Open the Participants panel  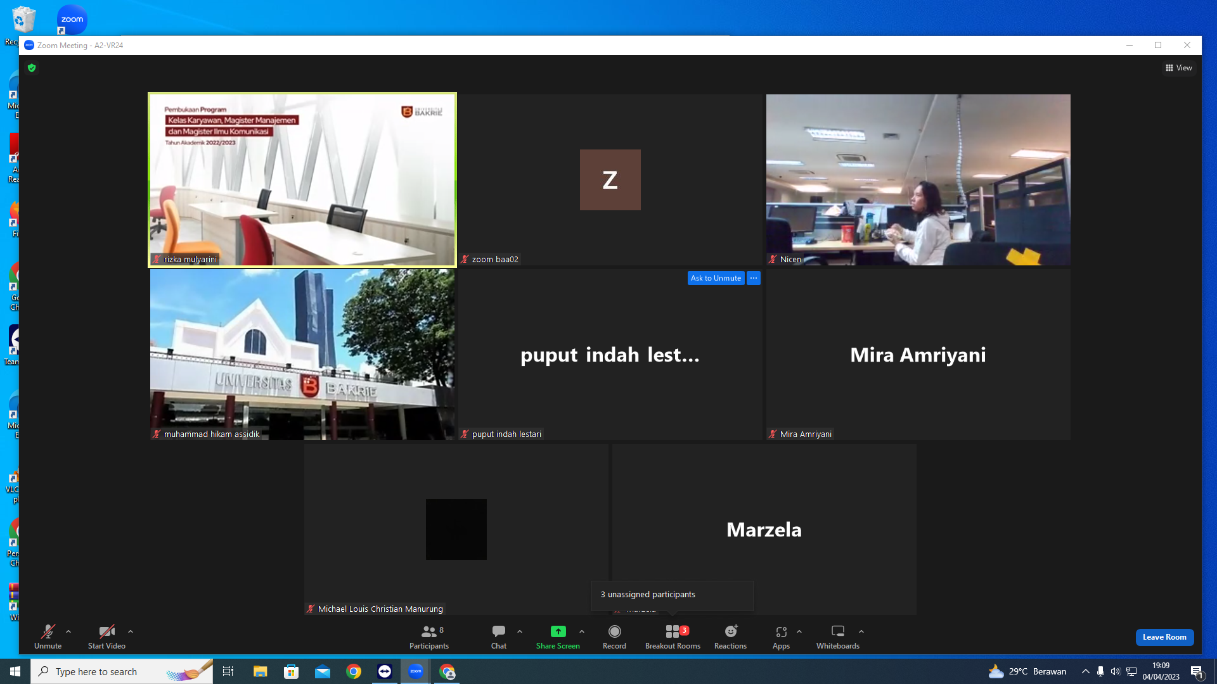tap(429, 636)
